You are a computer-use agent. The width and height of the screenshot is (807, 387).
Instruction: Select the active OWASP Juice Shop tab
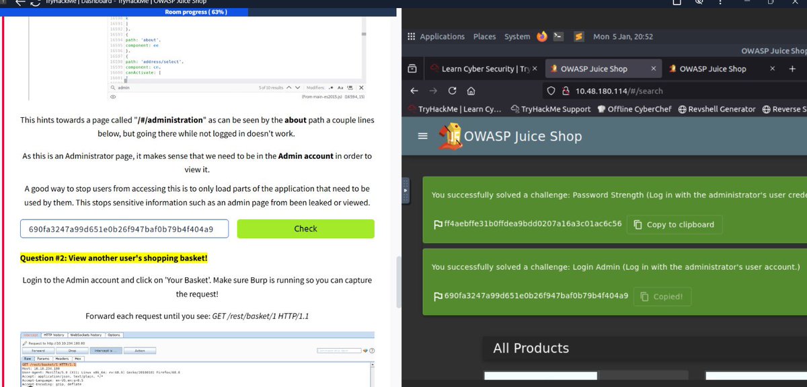[602, 69]
